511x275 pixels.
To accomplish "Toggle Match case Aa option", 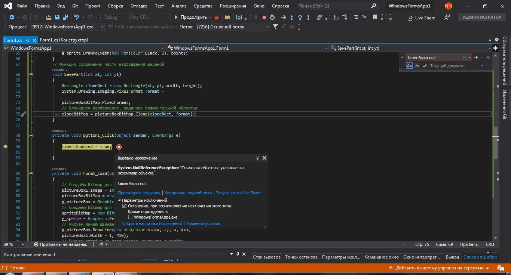I will pyautogui.click(x=409, y=66).
